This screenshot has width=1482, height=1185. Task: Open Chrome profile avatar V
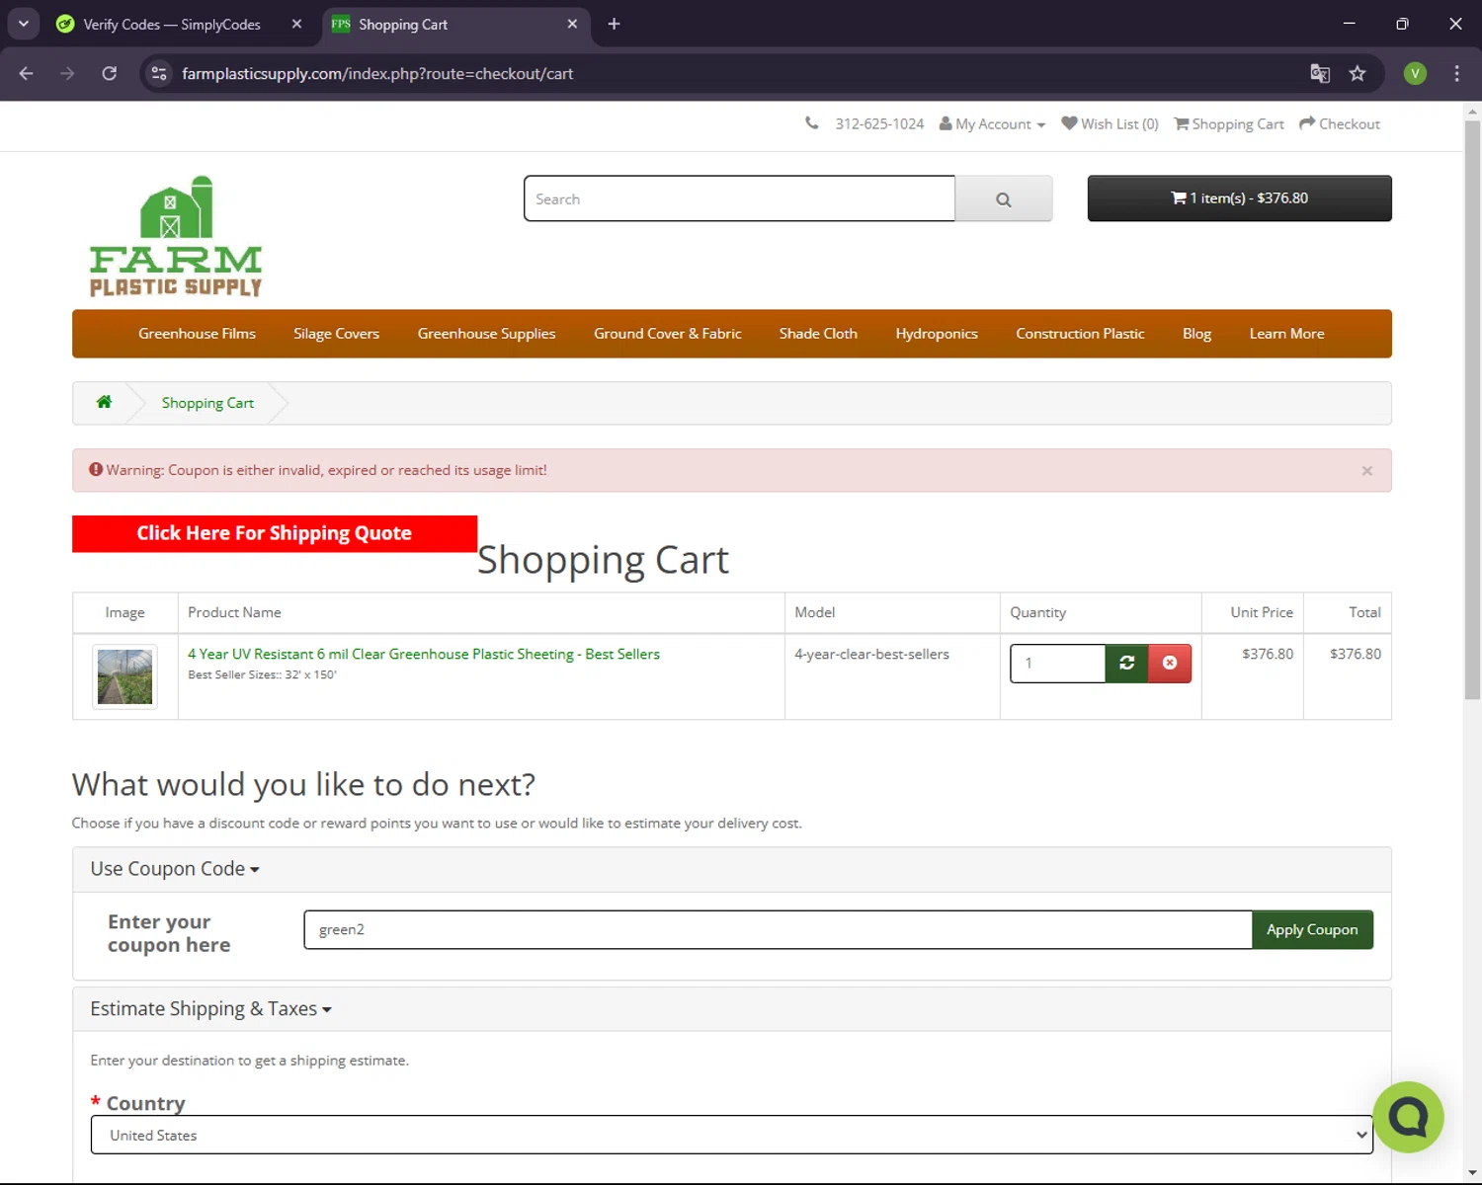coord(1415,73)
